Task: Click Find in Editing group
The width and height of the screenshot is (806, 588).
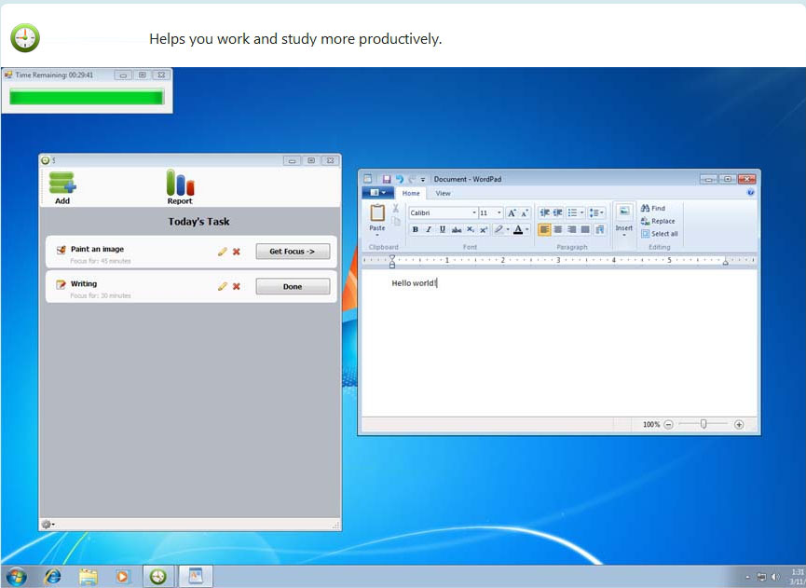Action: coord(653,208)
